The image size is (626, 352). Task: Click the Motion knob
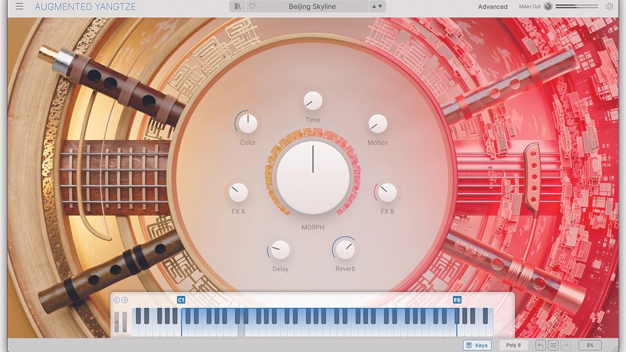tap(378, 123)
